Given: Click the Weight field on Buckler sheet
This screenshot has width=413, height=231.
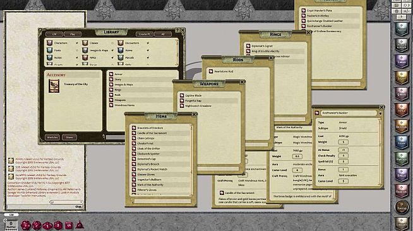Looking at the screenshot, I should pyautogui.click(x=343, y=142).
